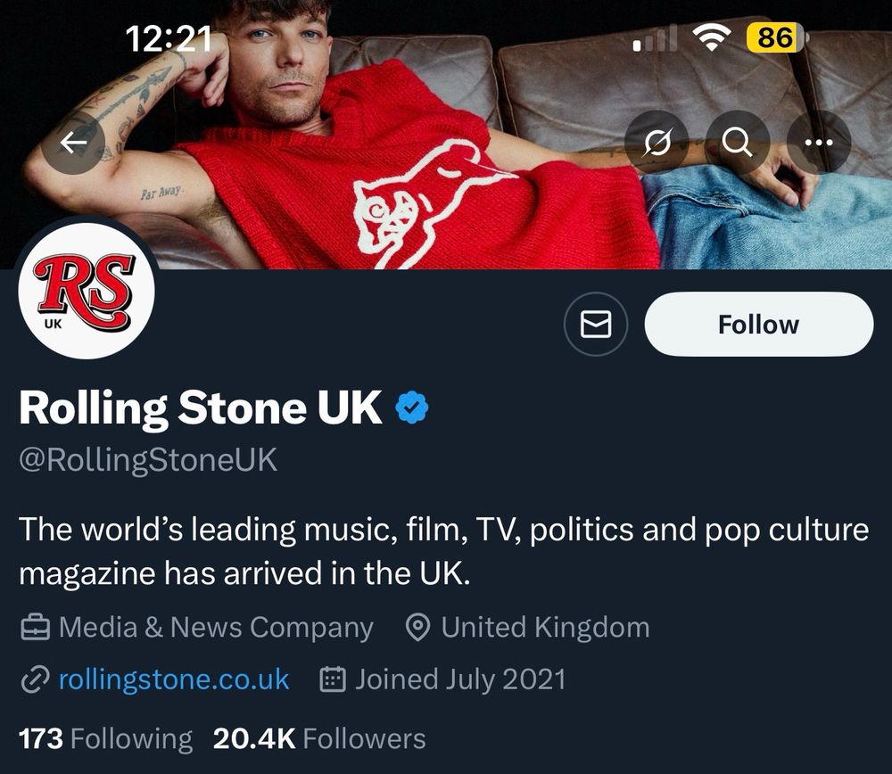Go back using the left arrow icon
Image resolution: width=892 pixels, height=774 pixels.
[73, 143]
